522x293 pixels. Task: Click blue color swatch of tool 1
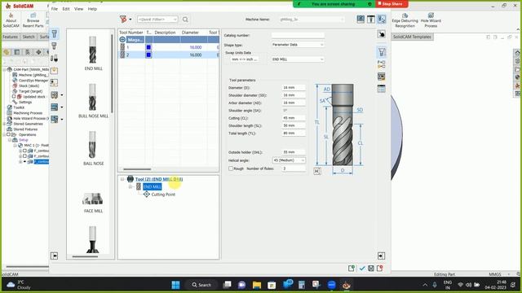point(148,47)
